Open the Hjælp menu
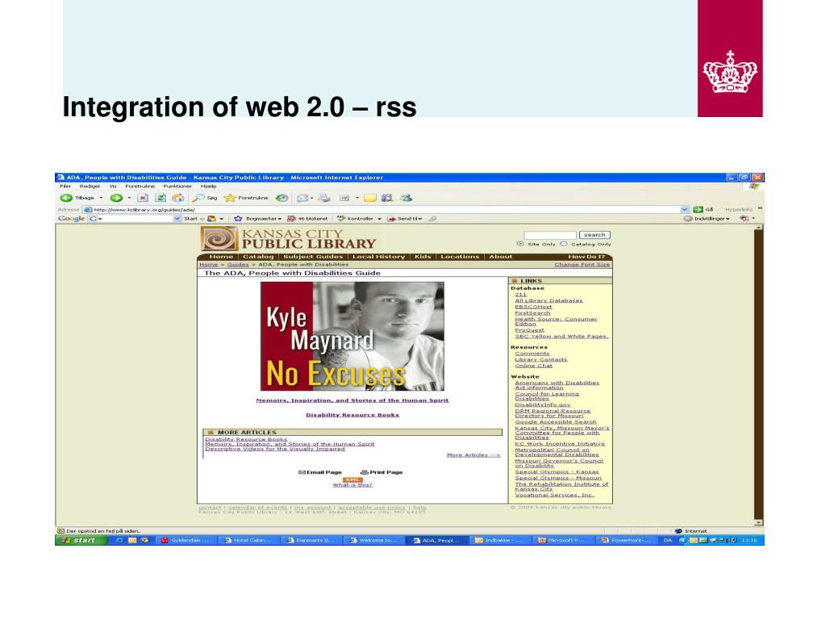The width and height of the screenshot is (826, 620). click(208, 186)
